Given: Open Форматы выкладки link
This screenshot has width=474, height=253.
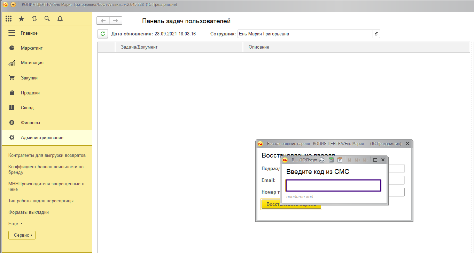Looking at the screenshot, I should pyautogui.click(x=29, y=212).
